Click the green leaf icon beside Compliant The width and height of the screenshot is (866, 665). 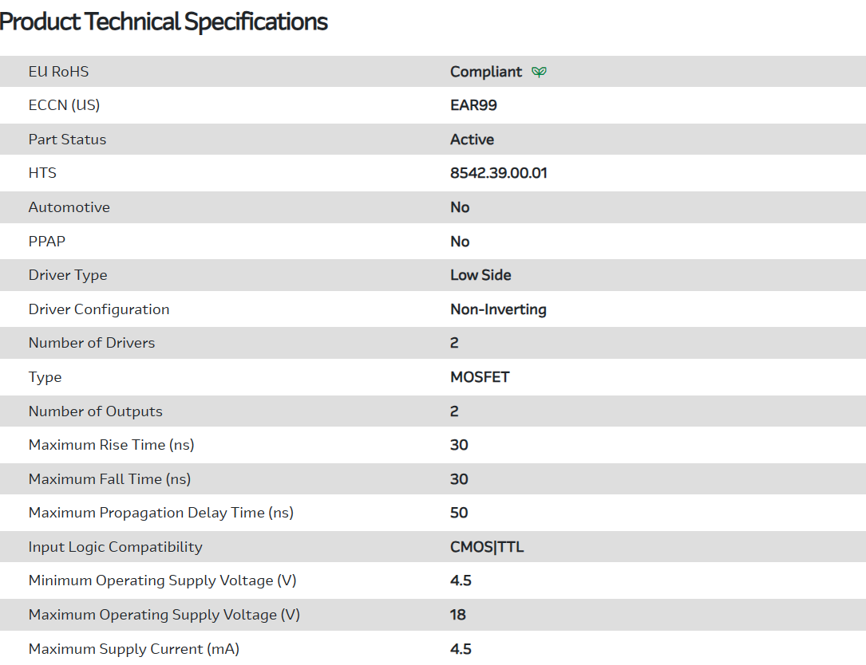540,72
